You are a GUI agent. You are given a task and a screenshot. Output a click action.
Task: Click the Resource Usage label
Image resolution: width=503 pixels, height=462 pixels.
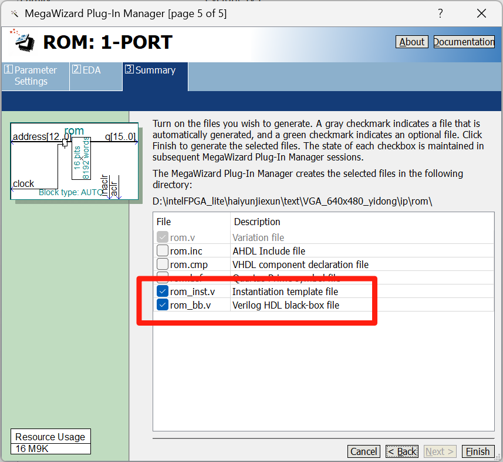(50, 437)
